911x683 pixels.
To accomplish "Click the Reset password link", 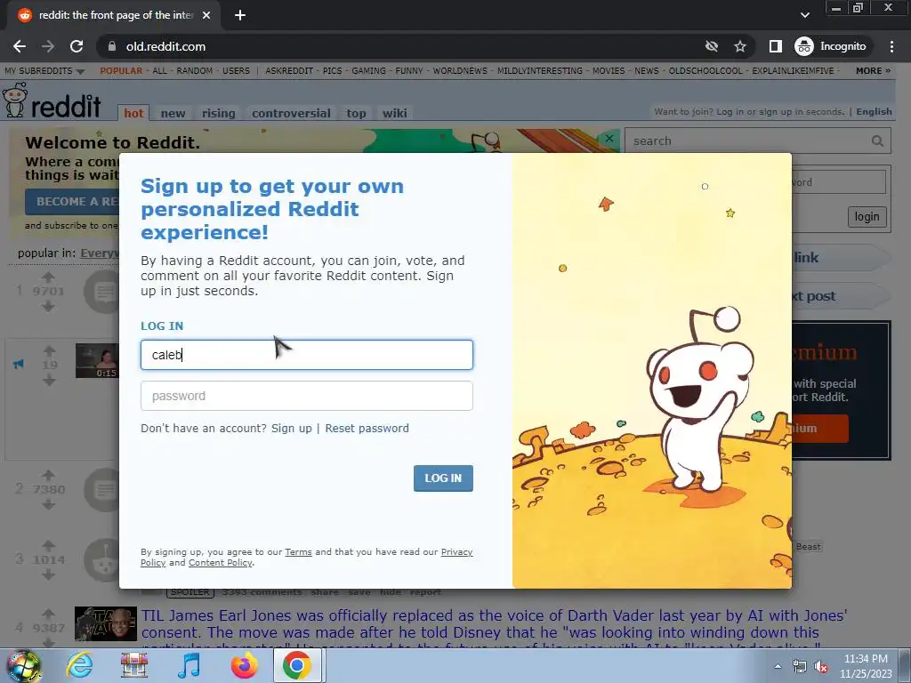I will 367,428.
